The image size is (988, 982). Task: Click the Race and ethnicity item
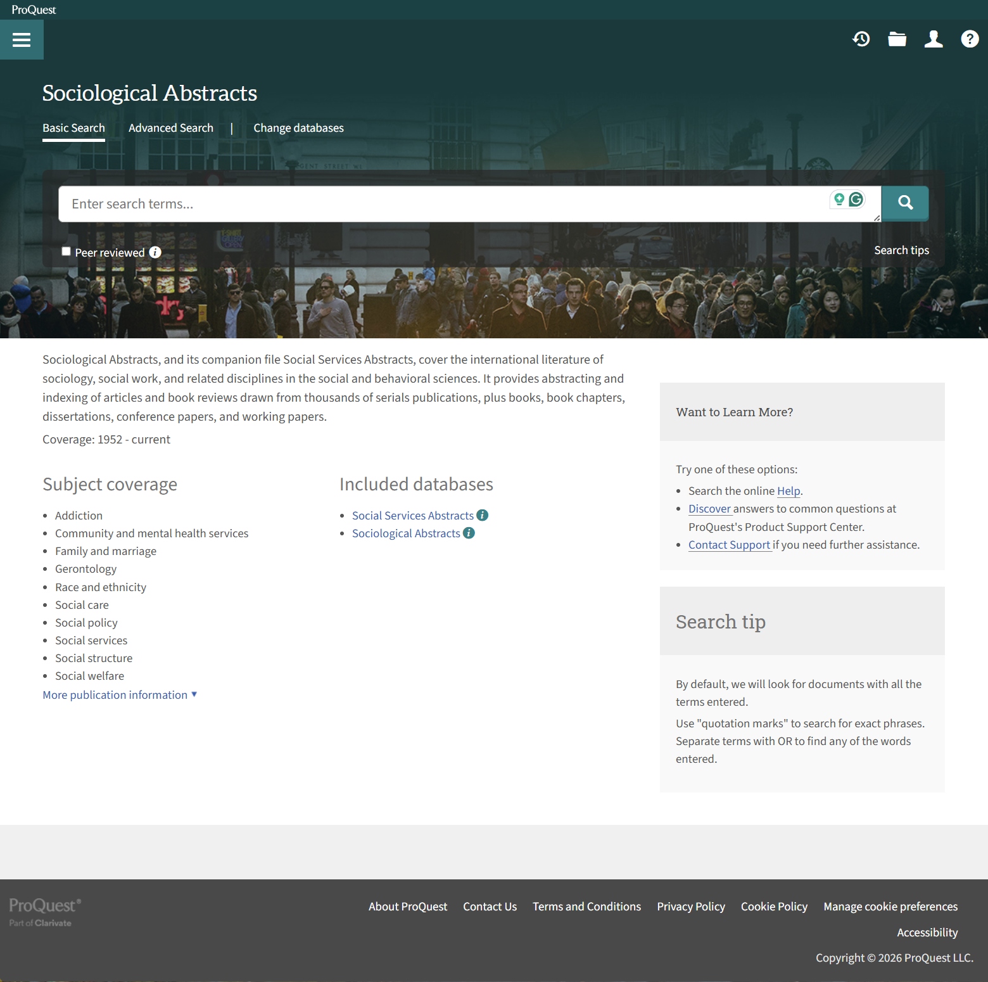click(x=100, y=587)
